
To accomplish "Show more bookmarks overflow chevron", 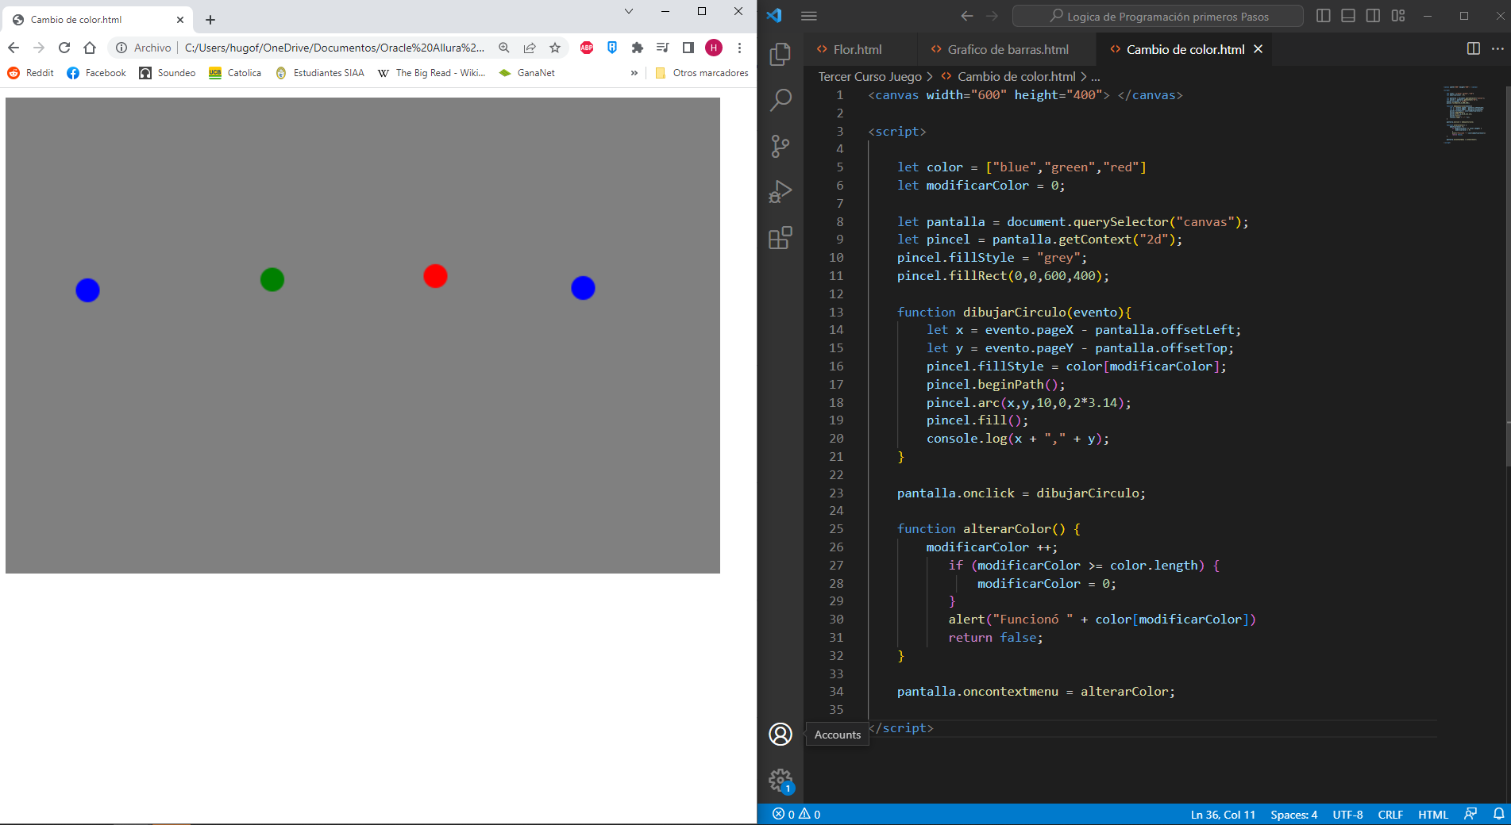I will tap(634, 73).
